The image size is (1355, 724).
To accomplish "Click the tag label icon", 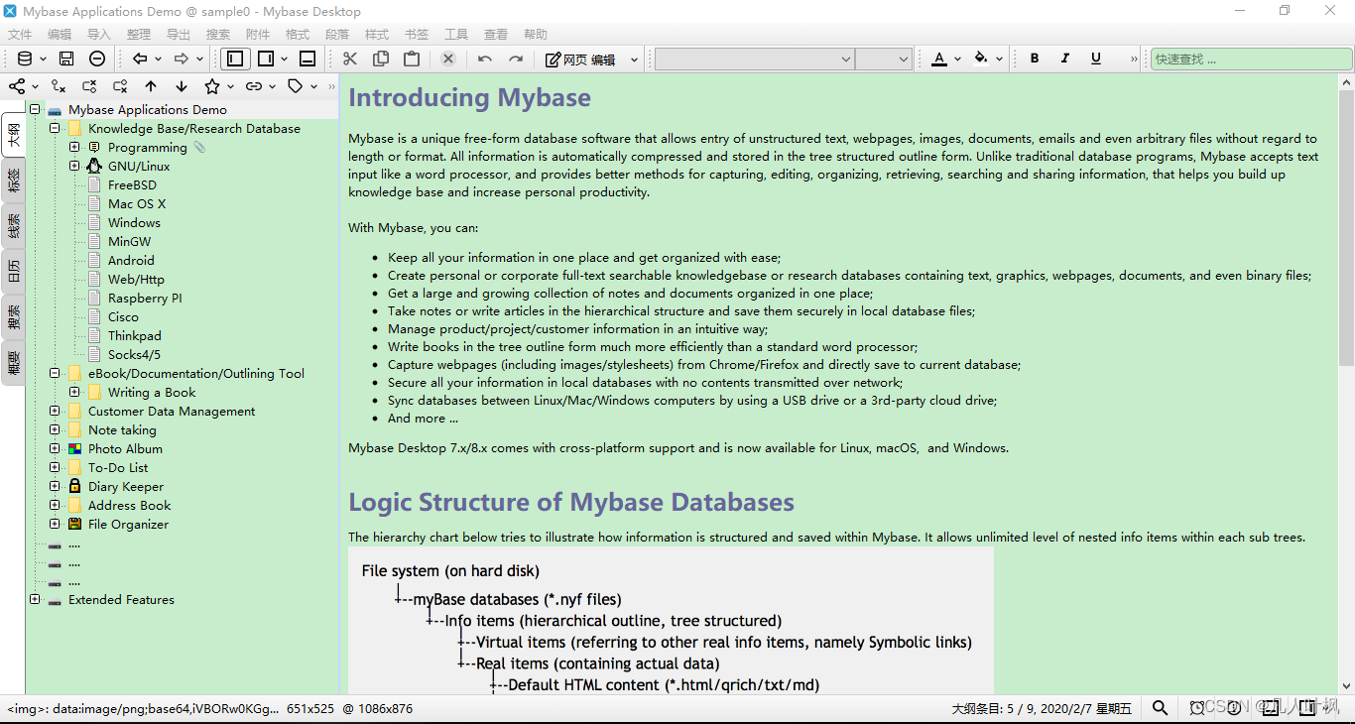I will (295, 86).
